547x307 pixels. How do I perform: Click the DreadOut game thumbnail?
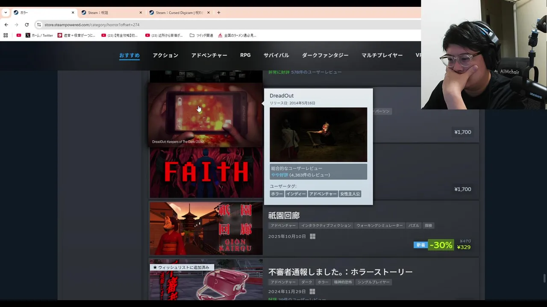pos(206,115)
